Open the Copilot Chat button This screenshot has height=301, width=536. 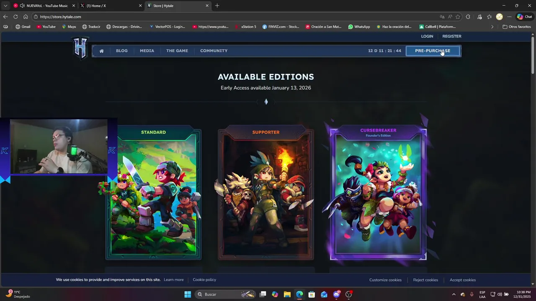(524, 17)
